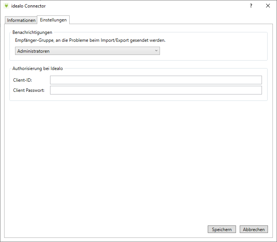Click the chevron arrow of Administratoren dropdown
The width and height of the screenshot is (277, 242).
156,51
